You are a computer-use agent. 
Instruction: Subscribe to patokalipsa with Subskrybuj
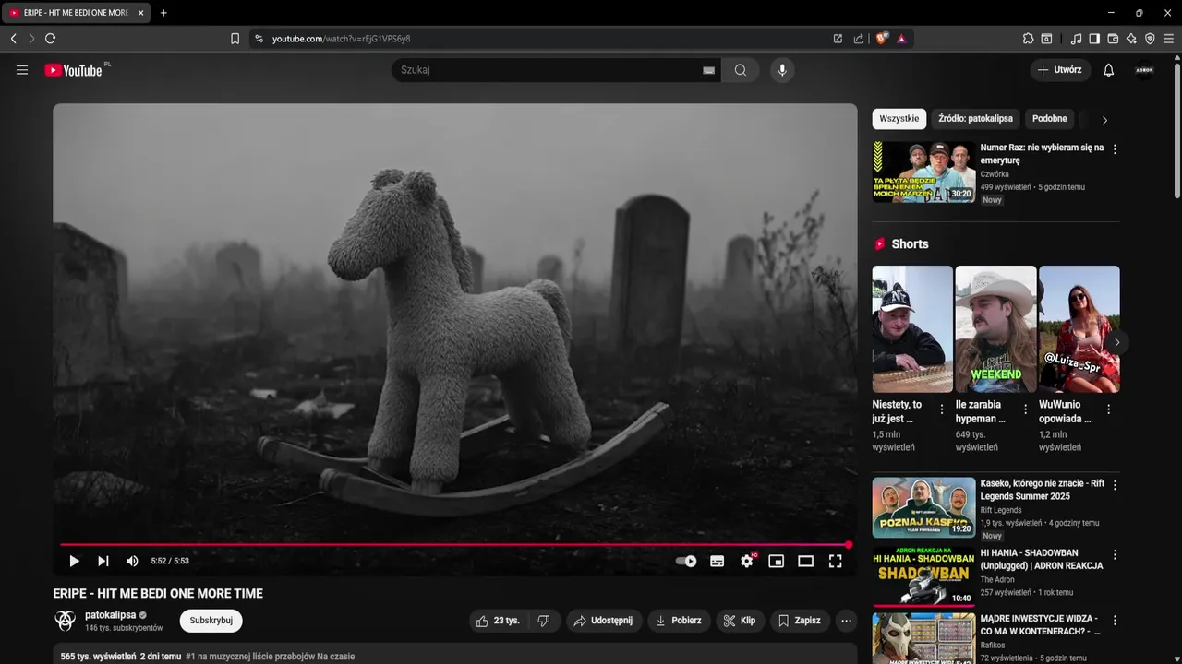[x=211, y=621]
